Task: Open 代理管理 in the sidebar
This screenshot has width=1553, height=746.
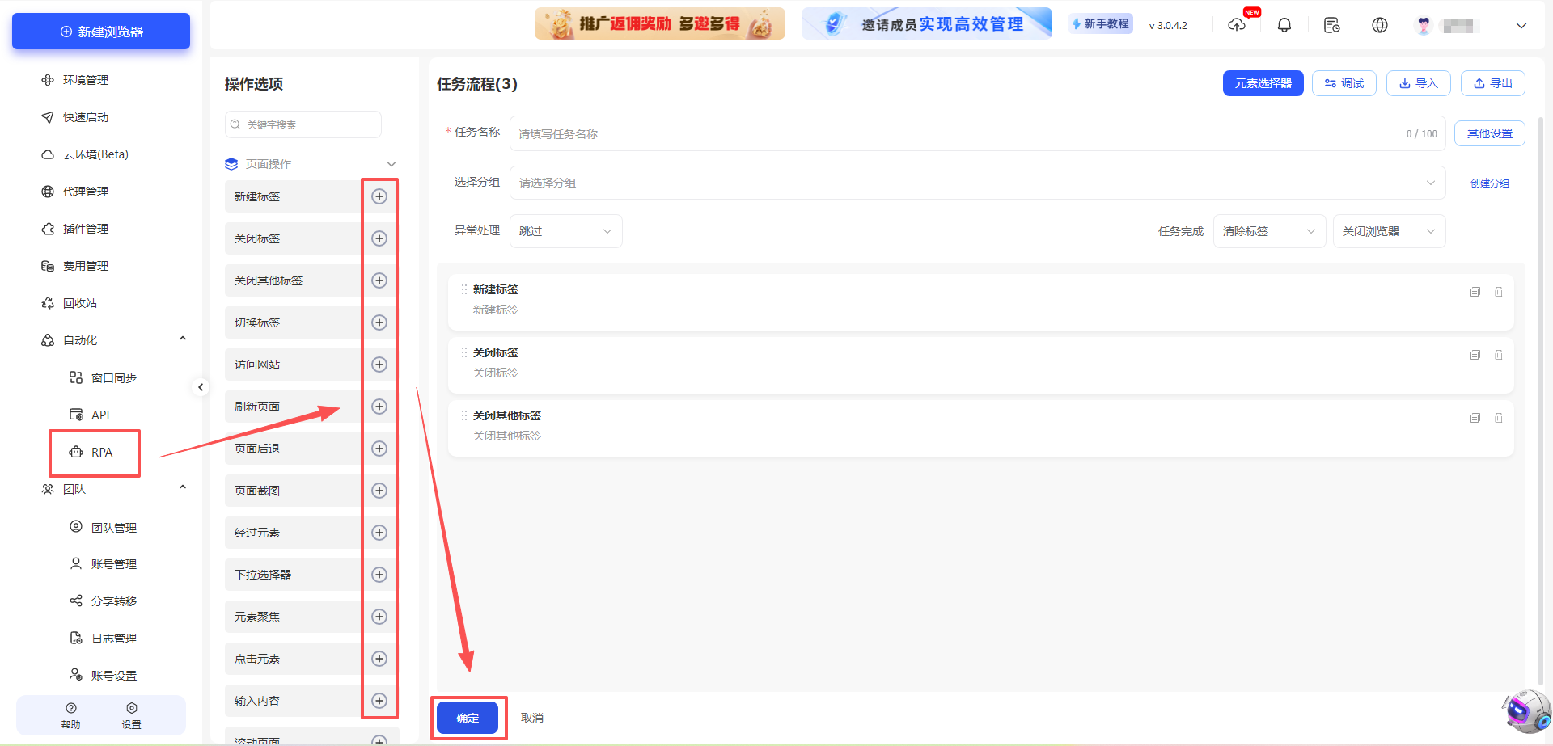Action: click(x=83, y=192)
